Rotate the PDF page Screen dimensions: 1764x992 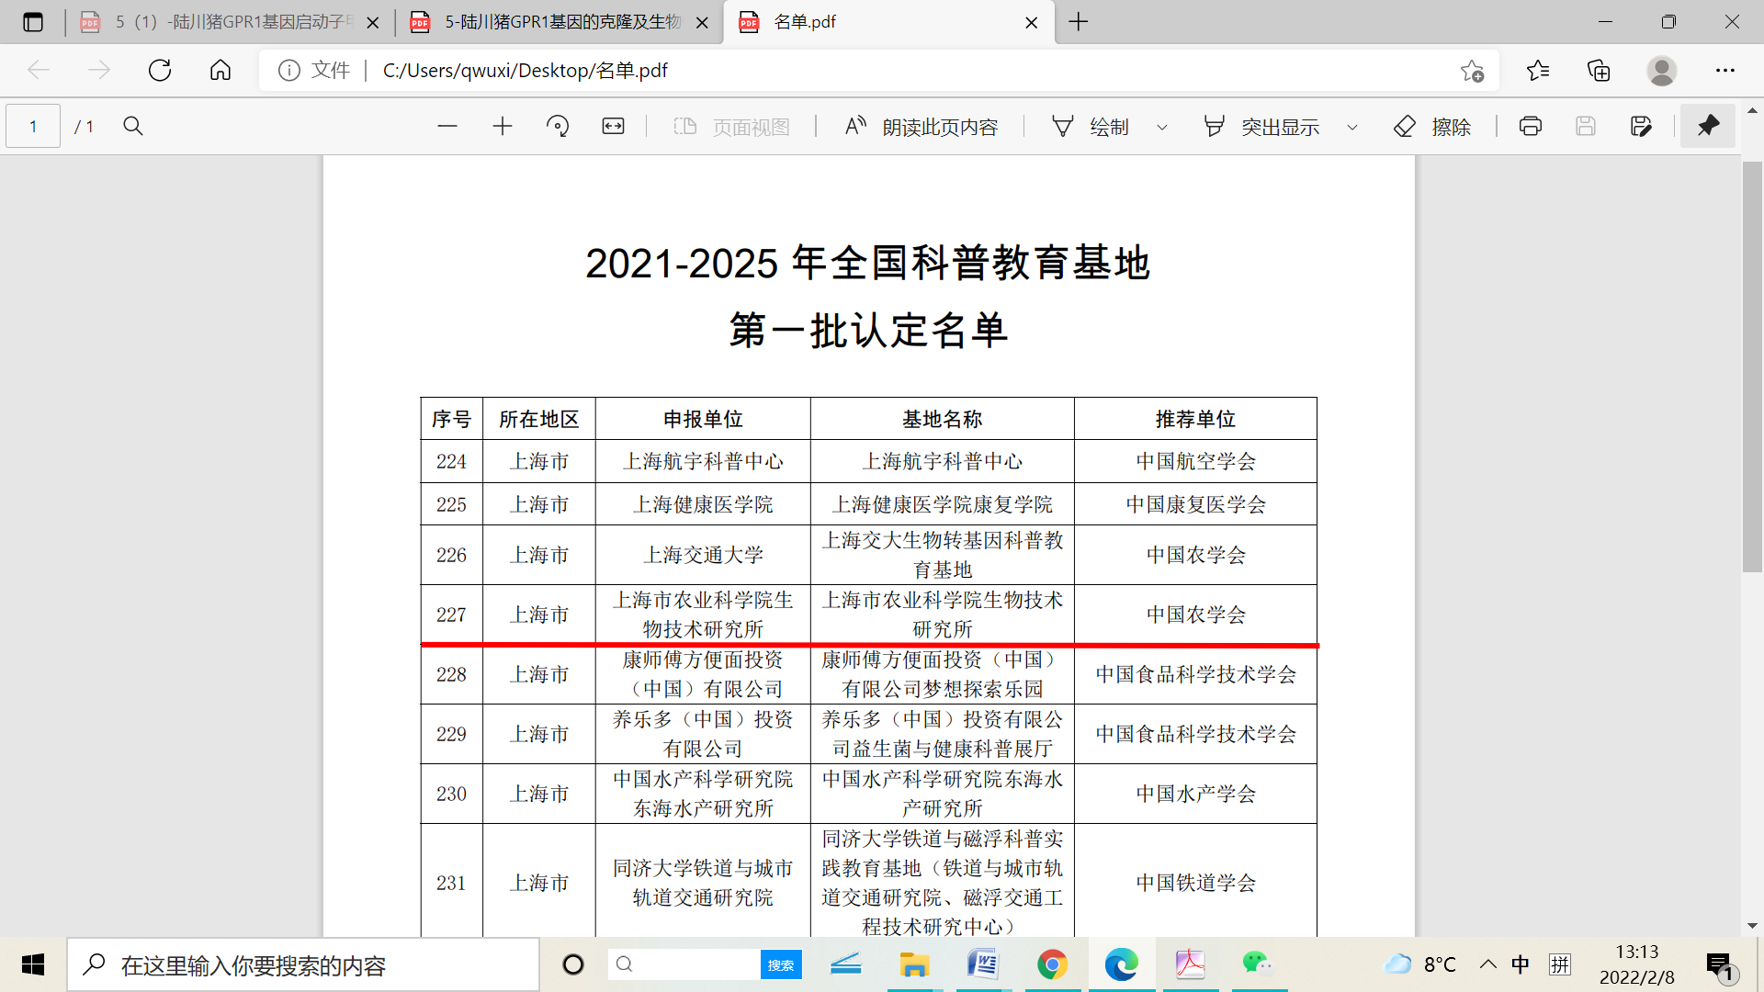[558, 127]
